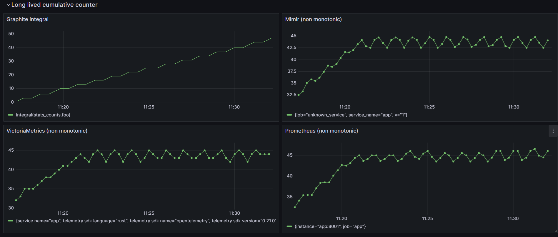Select the 11:20 tick on the Prometheus chart
This screenshot has height=237, width=558.
[x=342, y=219]
